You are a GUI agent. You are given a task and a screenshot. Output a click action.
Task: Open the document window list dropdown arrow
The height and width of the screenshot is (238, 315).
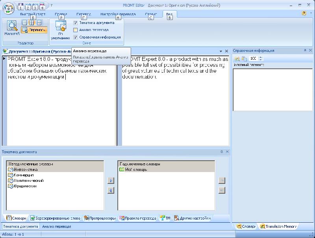point(221,51)
